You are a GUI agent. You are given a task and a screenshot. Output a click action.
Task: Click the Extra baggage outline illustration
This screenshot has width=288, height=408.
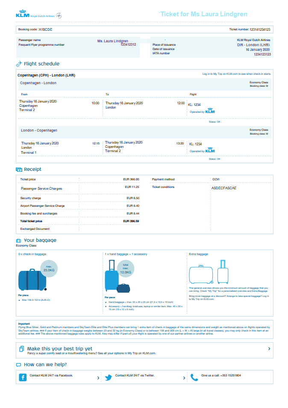pyautogui.click(x=209, y=273)
